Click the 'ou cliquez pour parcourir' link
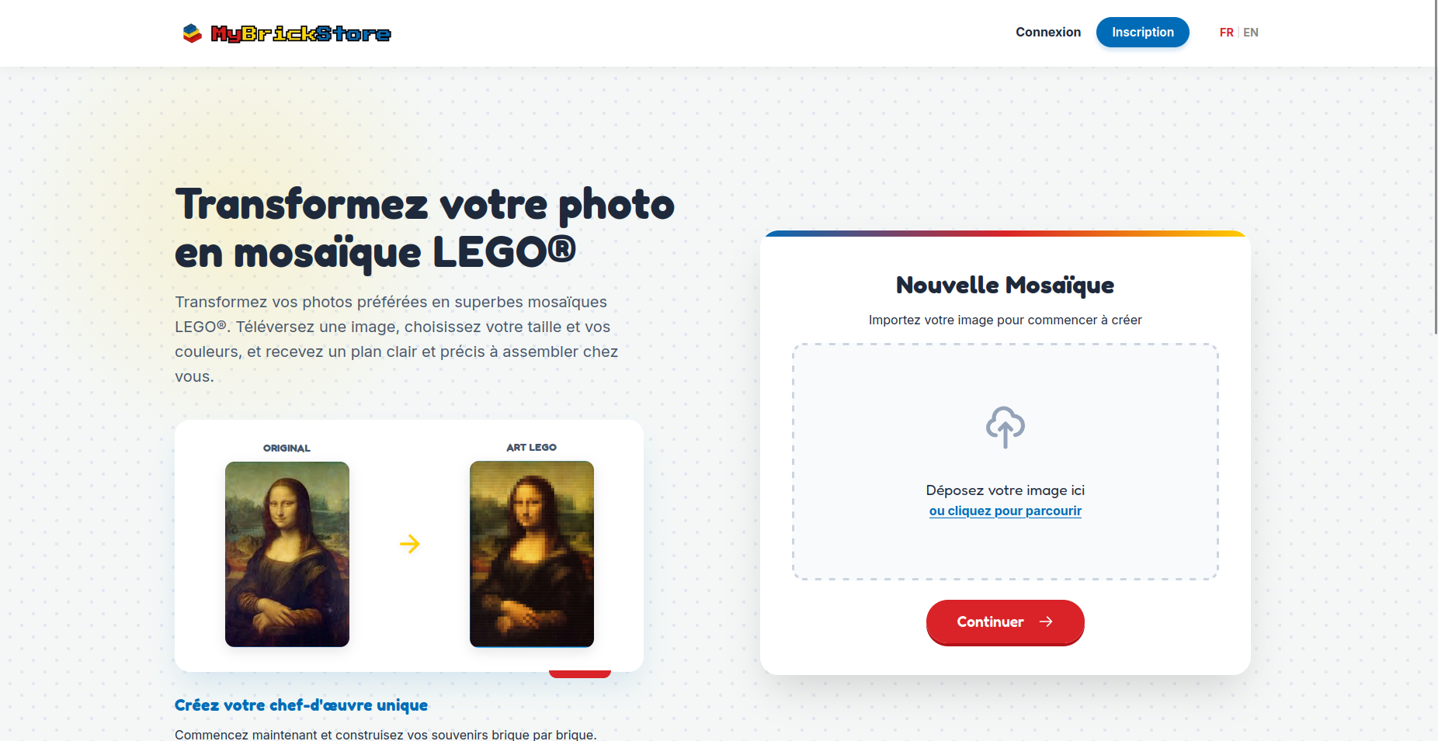 (1006, 511)
